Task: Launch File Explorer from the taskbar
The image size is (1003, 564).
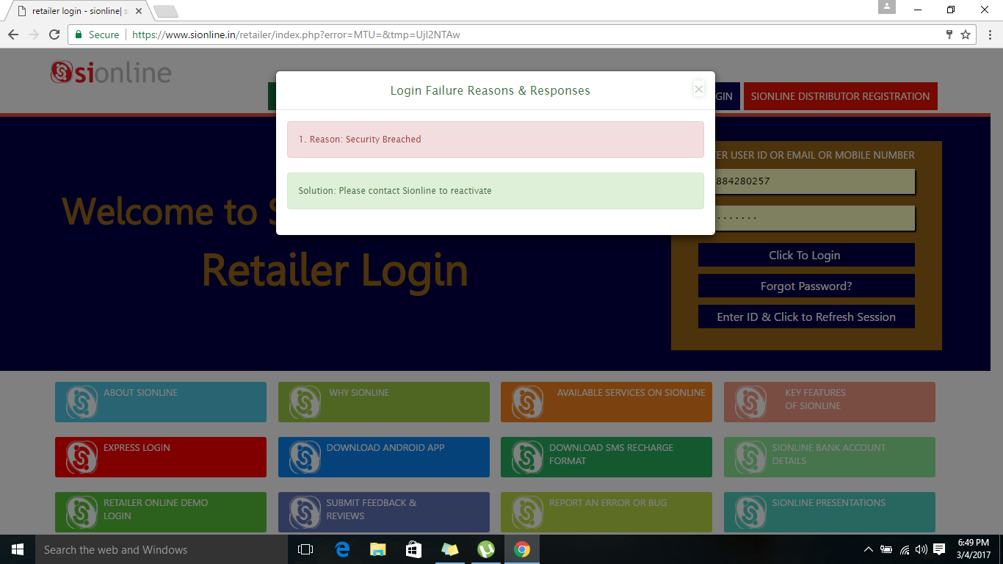Action: (377, 549)
